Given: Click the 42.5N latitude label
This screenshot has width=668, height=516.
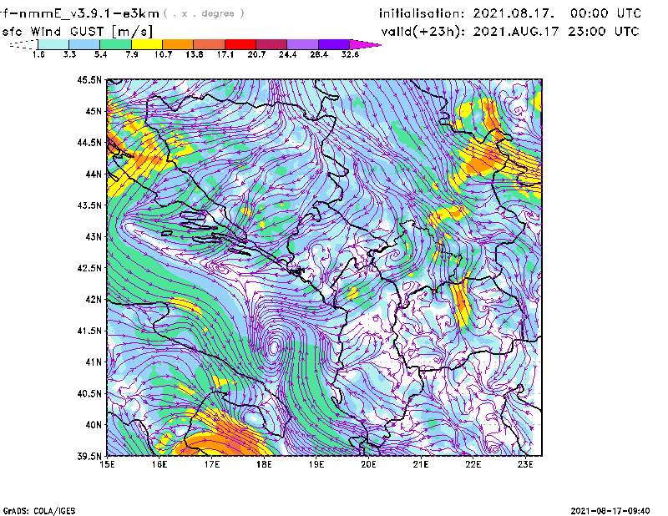Looking at the screenshot, I should pos(89,268).
